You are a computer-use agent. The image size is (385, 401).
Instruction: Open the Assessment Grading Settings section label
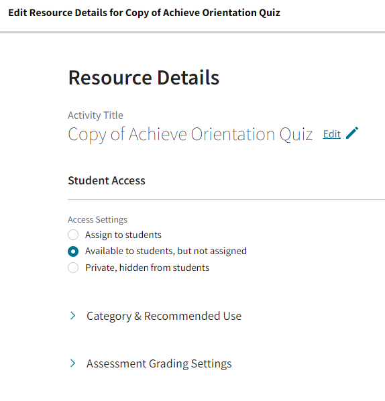tap(159, 363)
